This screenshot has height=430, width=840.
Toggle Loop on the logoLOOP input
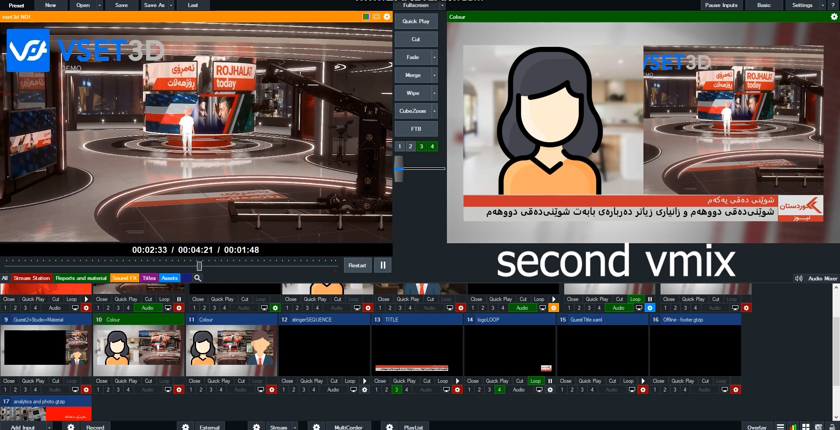click(x=535, y=381)
